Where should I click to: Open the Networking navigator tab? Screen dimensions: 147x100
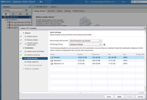(x=27, y=14)
